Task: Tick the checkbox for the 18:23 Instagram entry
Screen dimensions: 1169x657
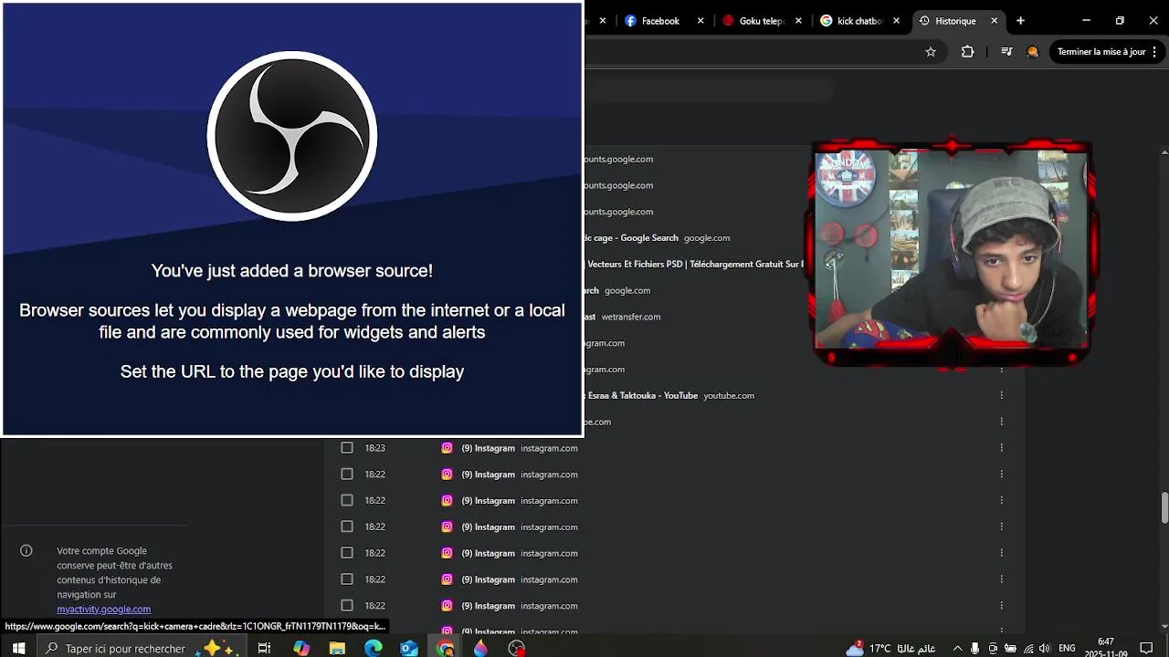Action: pyautogui.click(x=347, y=448)
